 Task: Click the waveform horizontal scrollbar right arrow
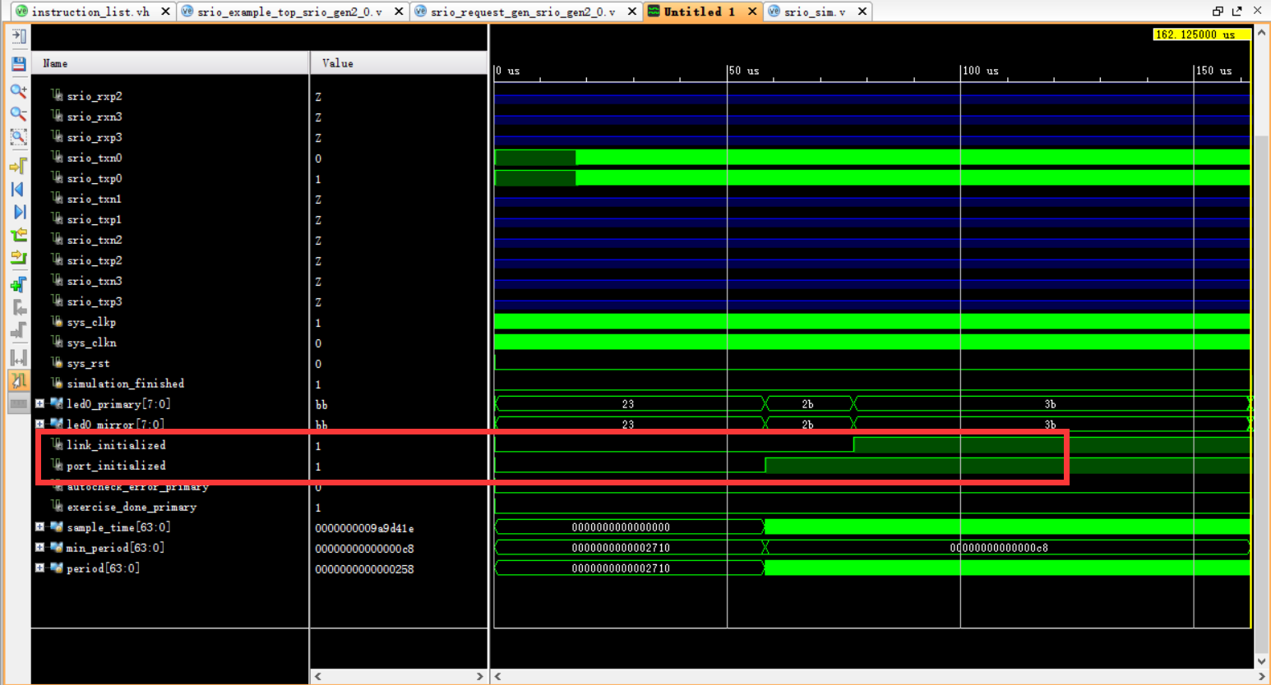pyautogui.click(x=1261, y=677)
